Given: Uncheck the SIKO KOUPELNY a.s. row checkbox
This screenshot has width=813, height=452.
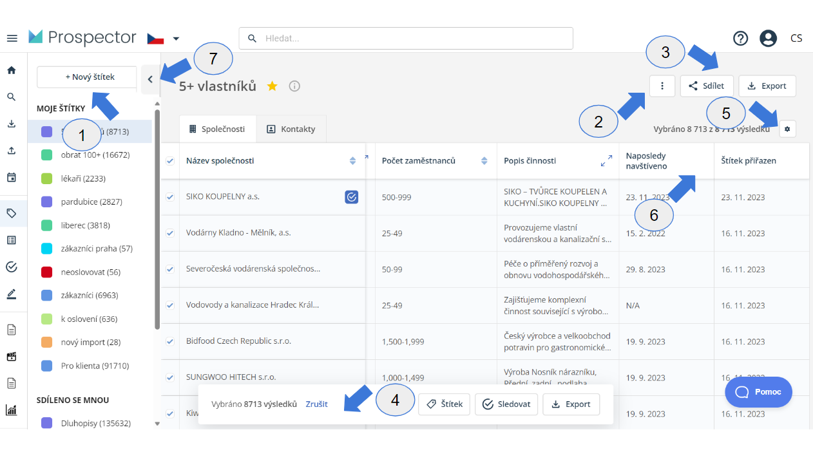Looking at the screenshot, I should tap(170, 197).
